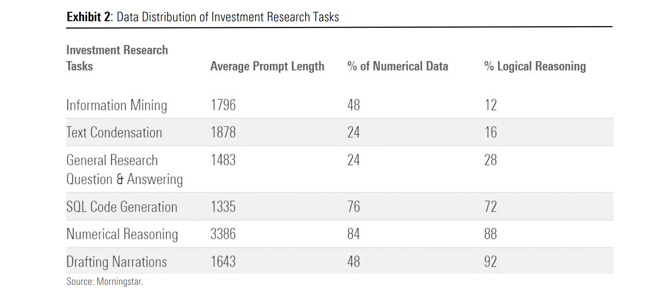
Task: Select the % Logical Reasoning column header
Action: point(535,66)
